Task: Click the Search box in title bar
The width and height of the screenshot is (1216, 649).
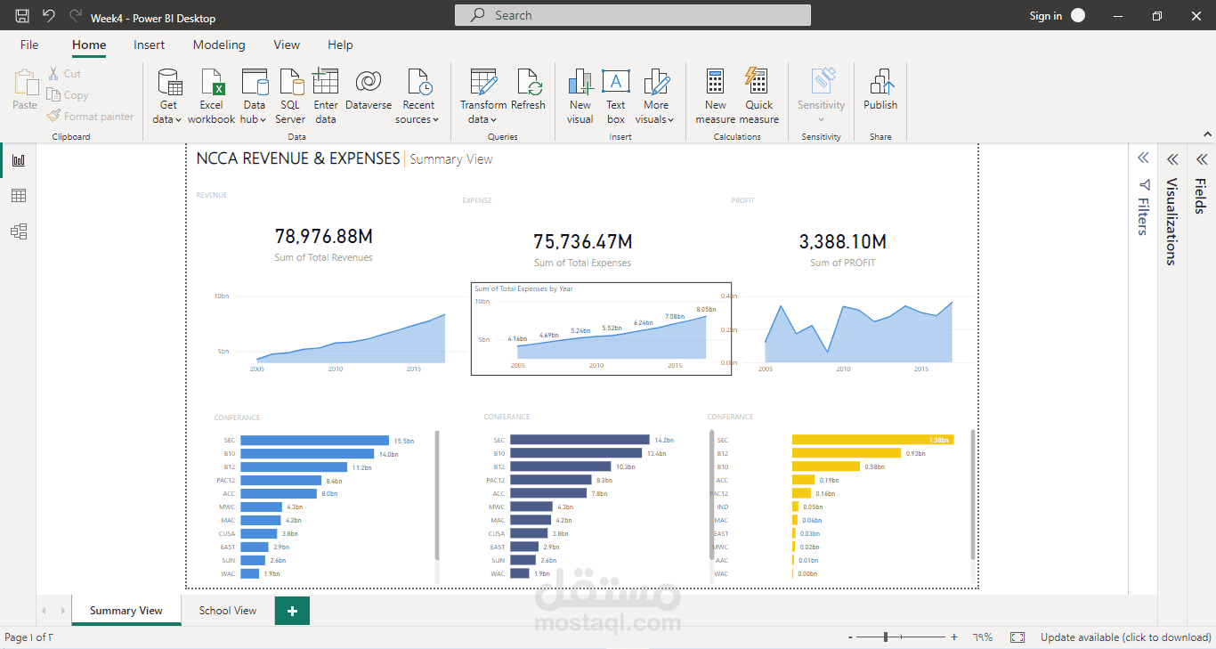Action: click(x=633, y=15)
